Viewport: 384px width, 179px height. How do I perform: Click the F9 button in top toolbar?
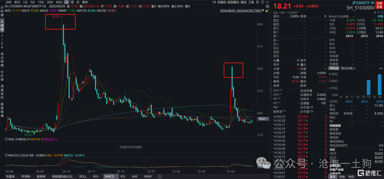[214, 2]
